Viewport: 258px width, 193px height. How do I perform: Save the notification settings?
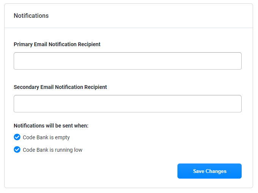coord(209,171)
